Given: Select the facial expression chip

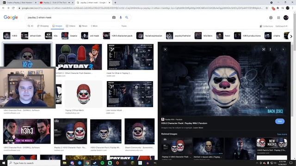Looking at the screenshot, I should (149, 36).
